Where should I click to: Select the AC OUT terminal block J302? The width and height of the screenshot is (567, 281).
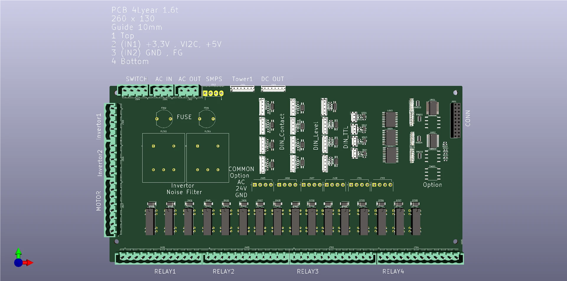188,91
